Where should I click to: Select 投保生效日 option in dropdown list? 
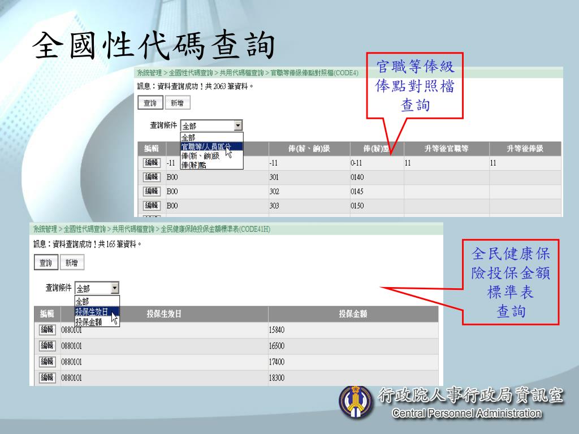[97, 312]
